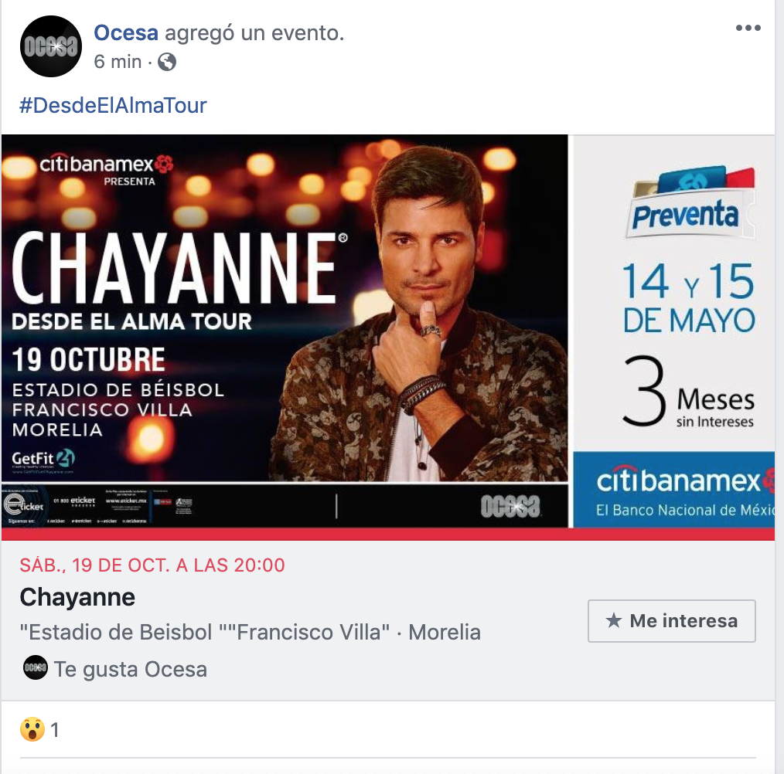
Task: Click the Te gusta Ocesa text
Action: pos(131,670)
